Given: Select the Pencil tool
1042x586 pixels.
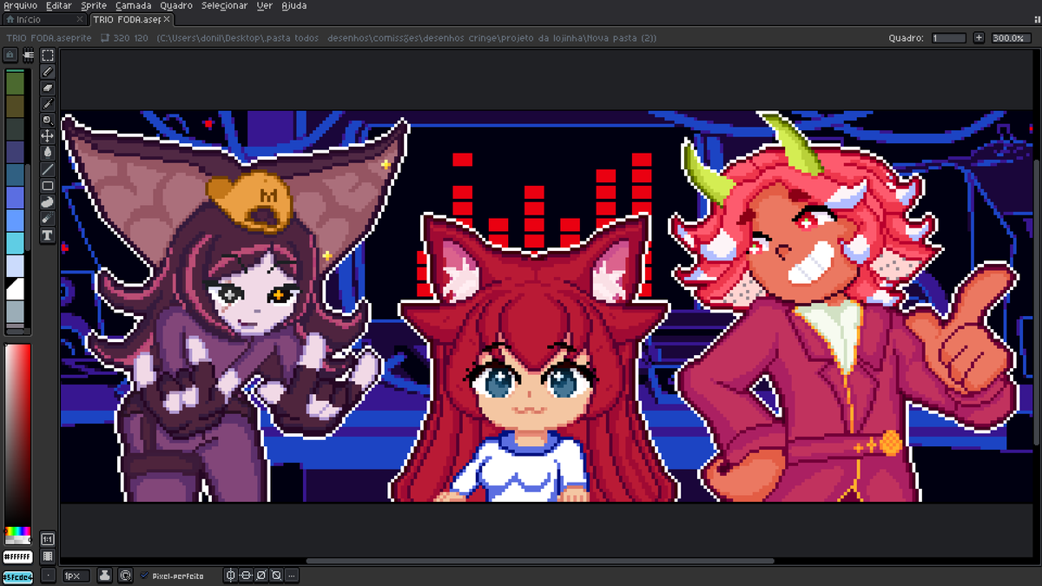Looking at the screenshot, I should (47, 71).
